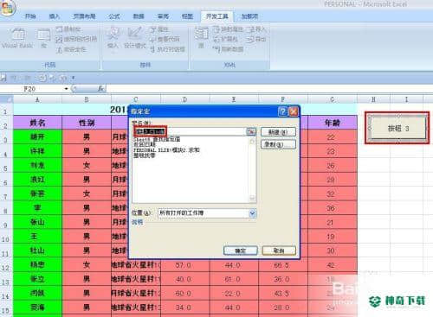Image resolution: width=433 pixels, height=317 pixels.
Task: Switch to the 审阅 (Review) tab
Action: coord(163,16)
